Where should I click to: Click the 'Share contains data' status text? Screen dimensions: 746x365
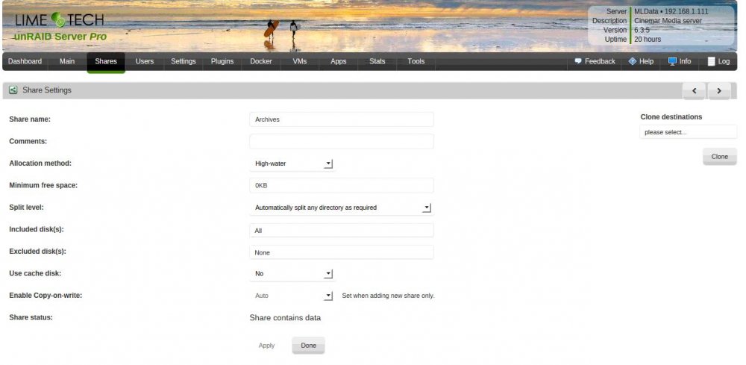click(285, 318)
